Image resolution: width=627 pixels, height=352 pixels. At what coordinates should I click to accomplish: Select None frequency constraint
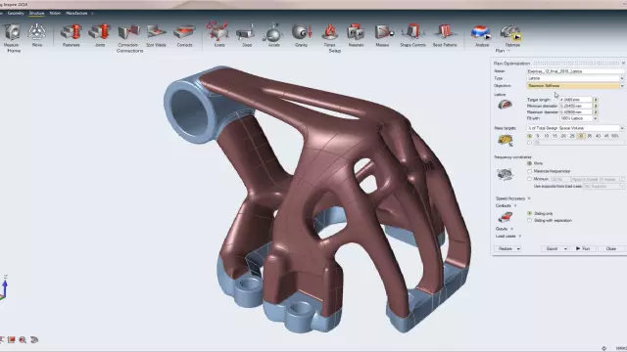point(529,163)
